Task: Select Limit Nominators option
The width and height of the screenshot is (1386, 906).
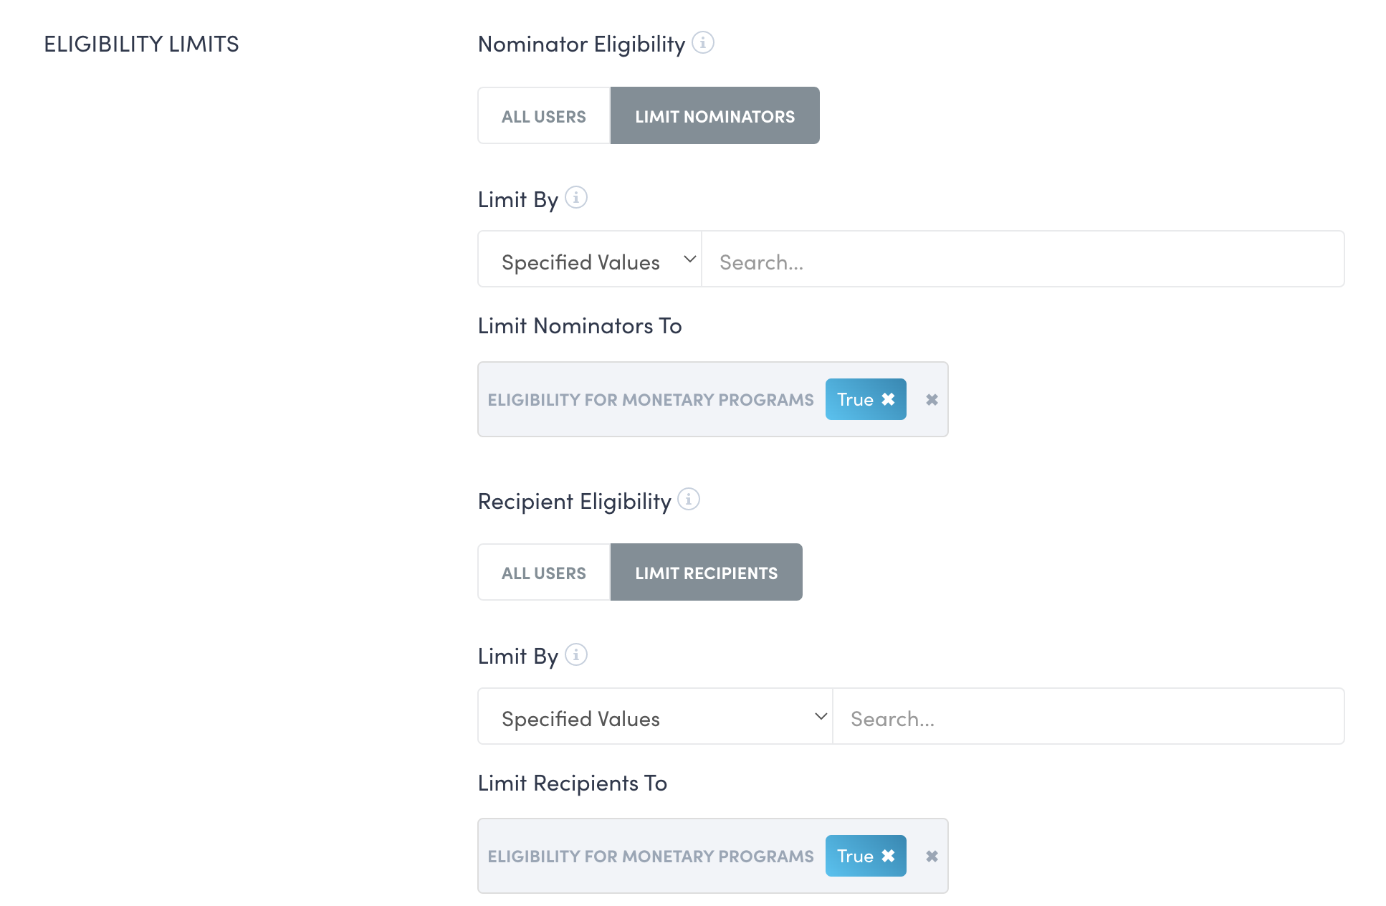Action: tap(714, 116)
